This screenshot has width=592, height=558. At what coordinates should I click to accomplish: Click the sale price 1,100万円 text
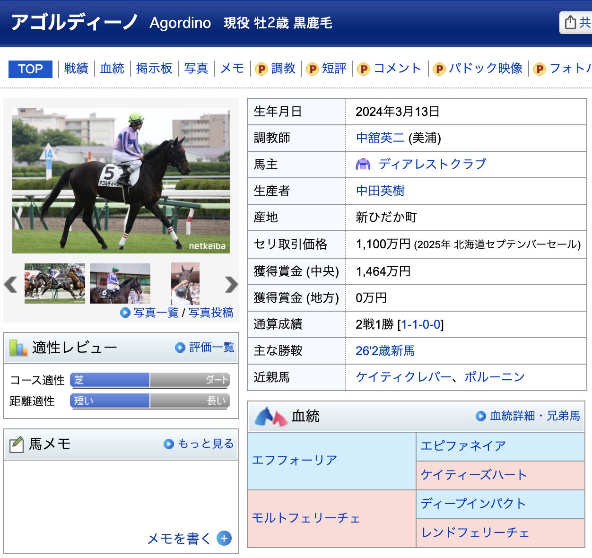[x=383, y=244]
